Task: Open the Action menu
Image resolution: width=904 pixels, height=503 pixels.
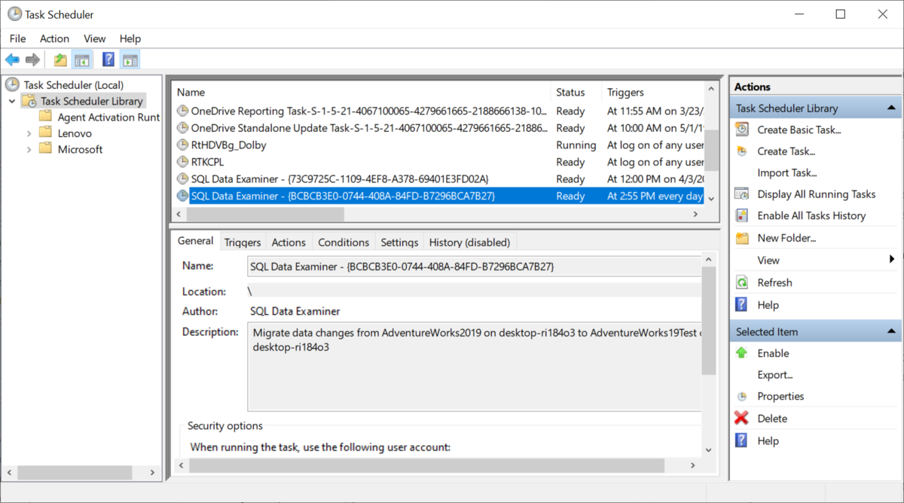Action: point(54,38)
